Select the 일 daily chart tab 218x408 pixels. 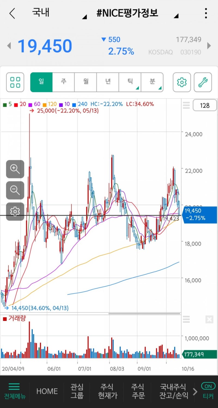[x=41, y=82]
